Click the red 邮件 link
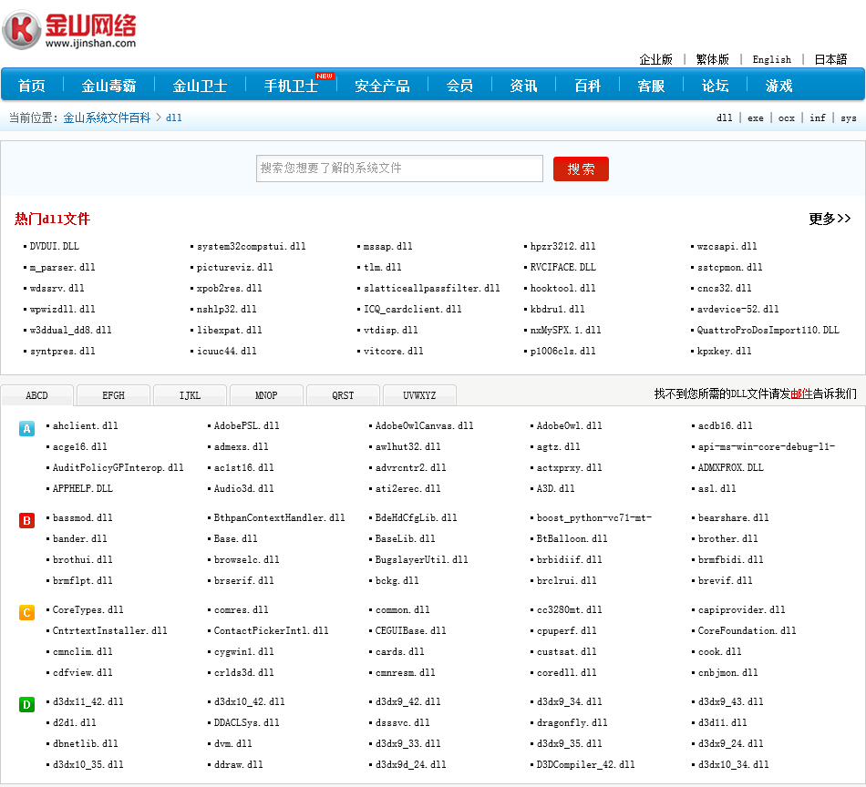This screenshot has height=787, width=866. tap(801, 393)
